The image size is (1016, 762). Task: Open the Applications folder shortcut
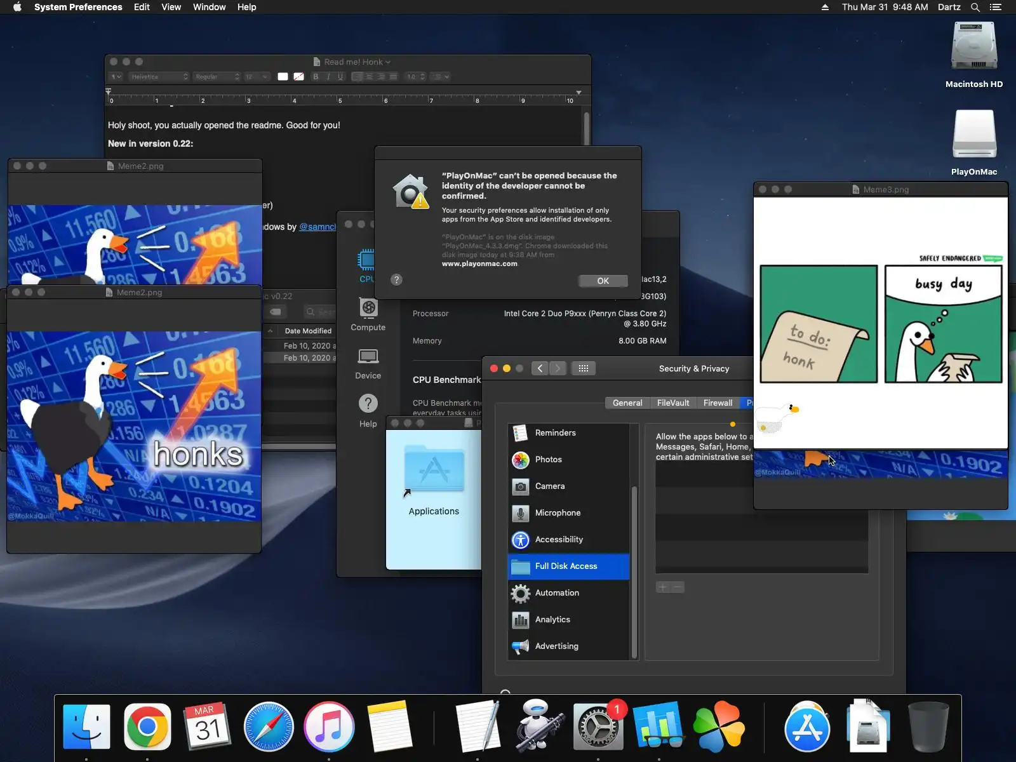click(x=434, y=480)
